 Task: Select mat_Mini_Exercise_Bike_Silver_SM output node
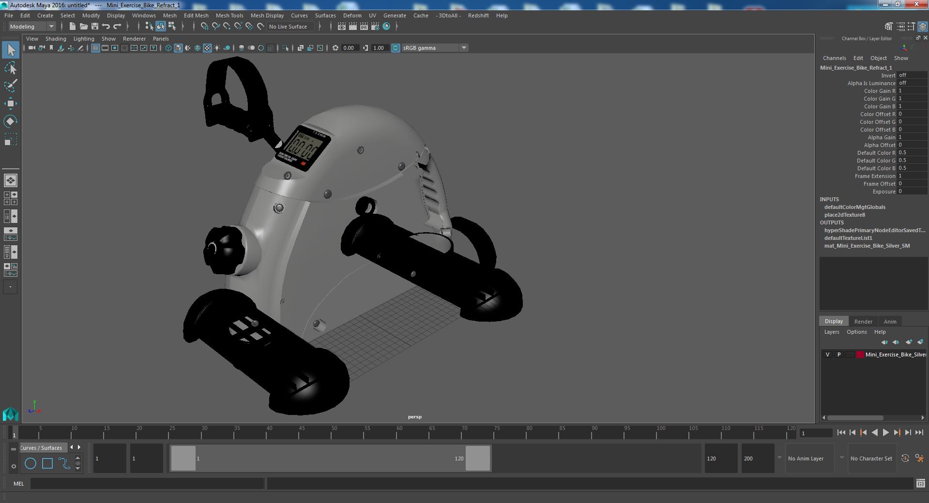click(867, 246)
